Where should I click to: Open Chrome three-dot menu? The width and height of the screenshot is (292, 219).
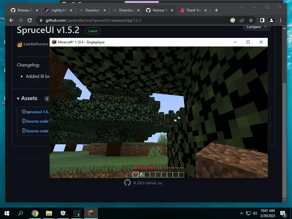(281, 20)
